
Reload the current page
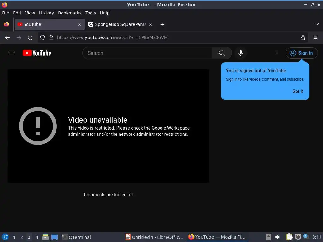pyautogui.click(x=30, y=38)
